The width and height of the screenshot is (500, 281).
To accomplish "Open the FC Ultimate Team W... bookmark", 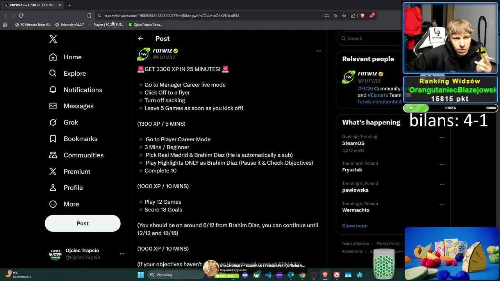I will click(33, 25).
